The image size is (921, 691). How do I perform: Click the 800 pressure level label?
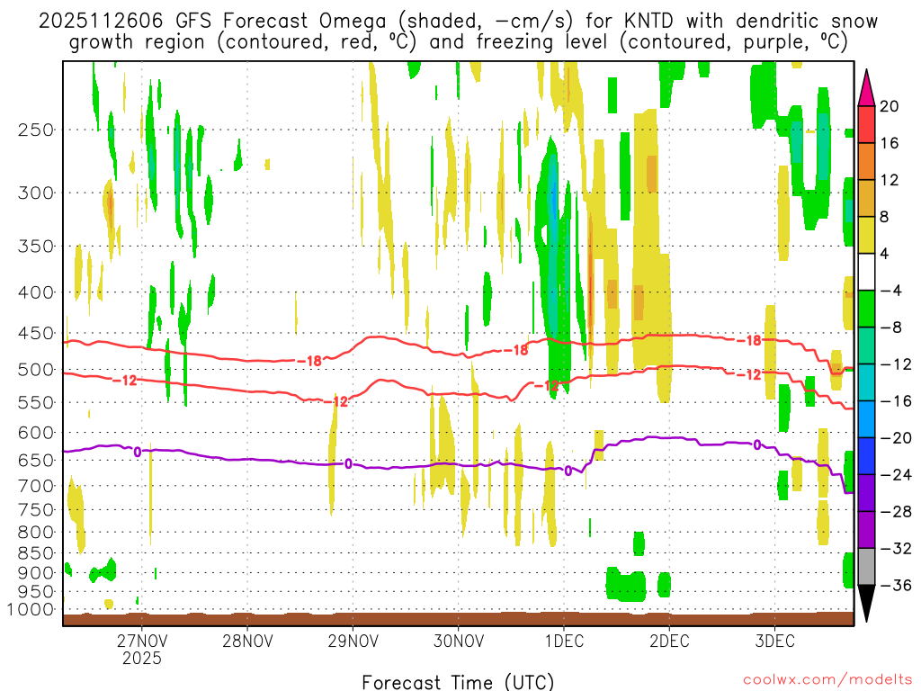point(36,533)
